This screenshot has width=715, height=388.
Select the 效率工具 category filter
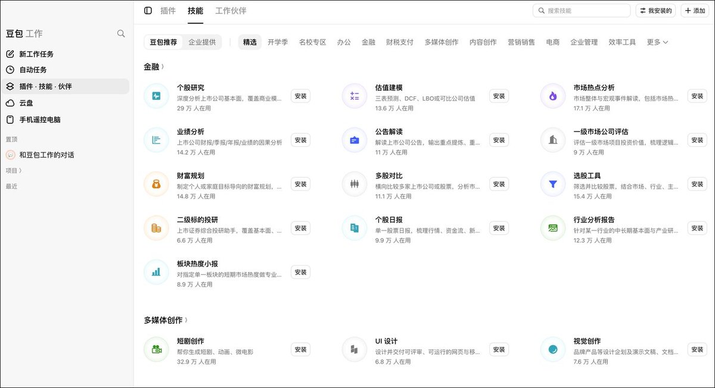pyautogui.click(x=622, y=42)
